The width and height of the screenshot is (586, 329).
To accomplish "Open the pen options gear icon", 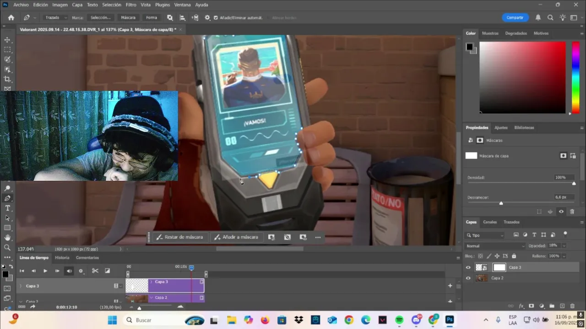I will coord(207,18).
